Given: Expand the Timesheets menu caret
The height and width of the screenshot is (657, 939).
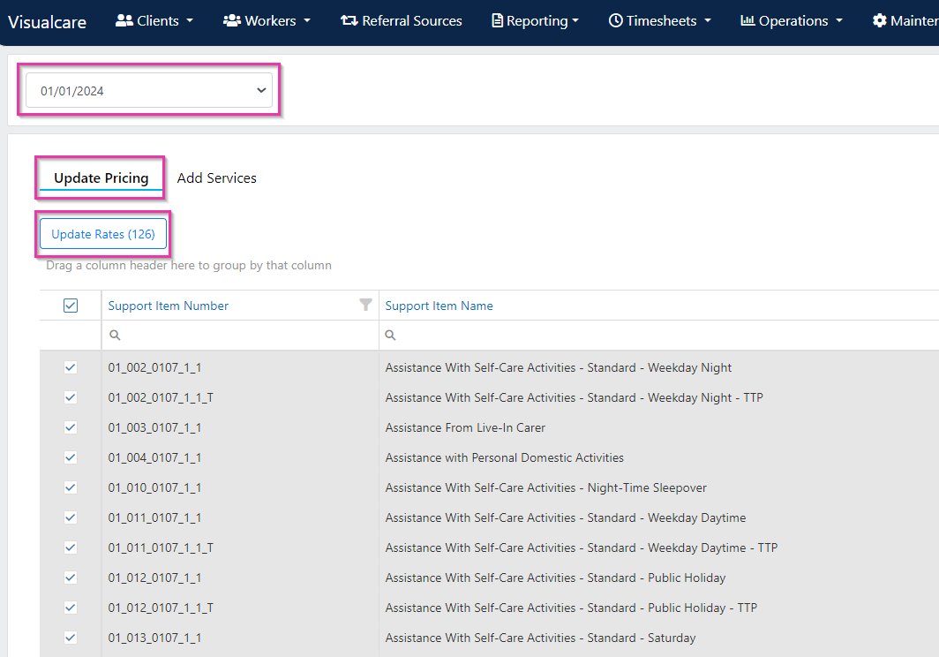Looking at the screenshot, I should tap(708, 20).
